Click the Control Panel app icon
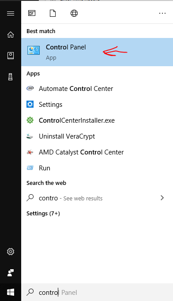The width and height of the screenshot is (173, 301). (x=34, y=50)
